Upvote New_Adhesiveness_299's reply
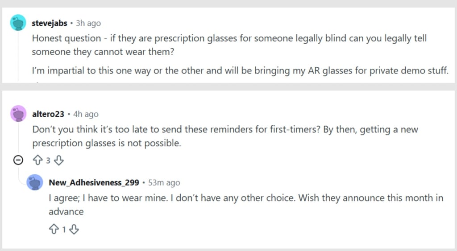The image size is (457, 251). [54, 229]
